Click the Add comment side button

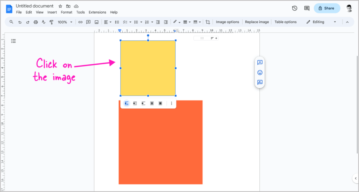point(260,62)
